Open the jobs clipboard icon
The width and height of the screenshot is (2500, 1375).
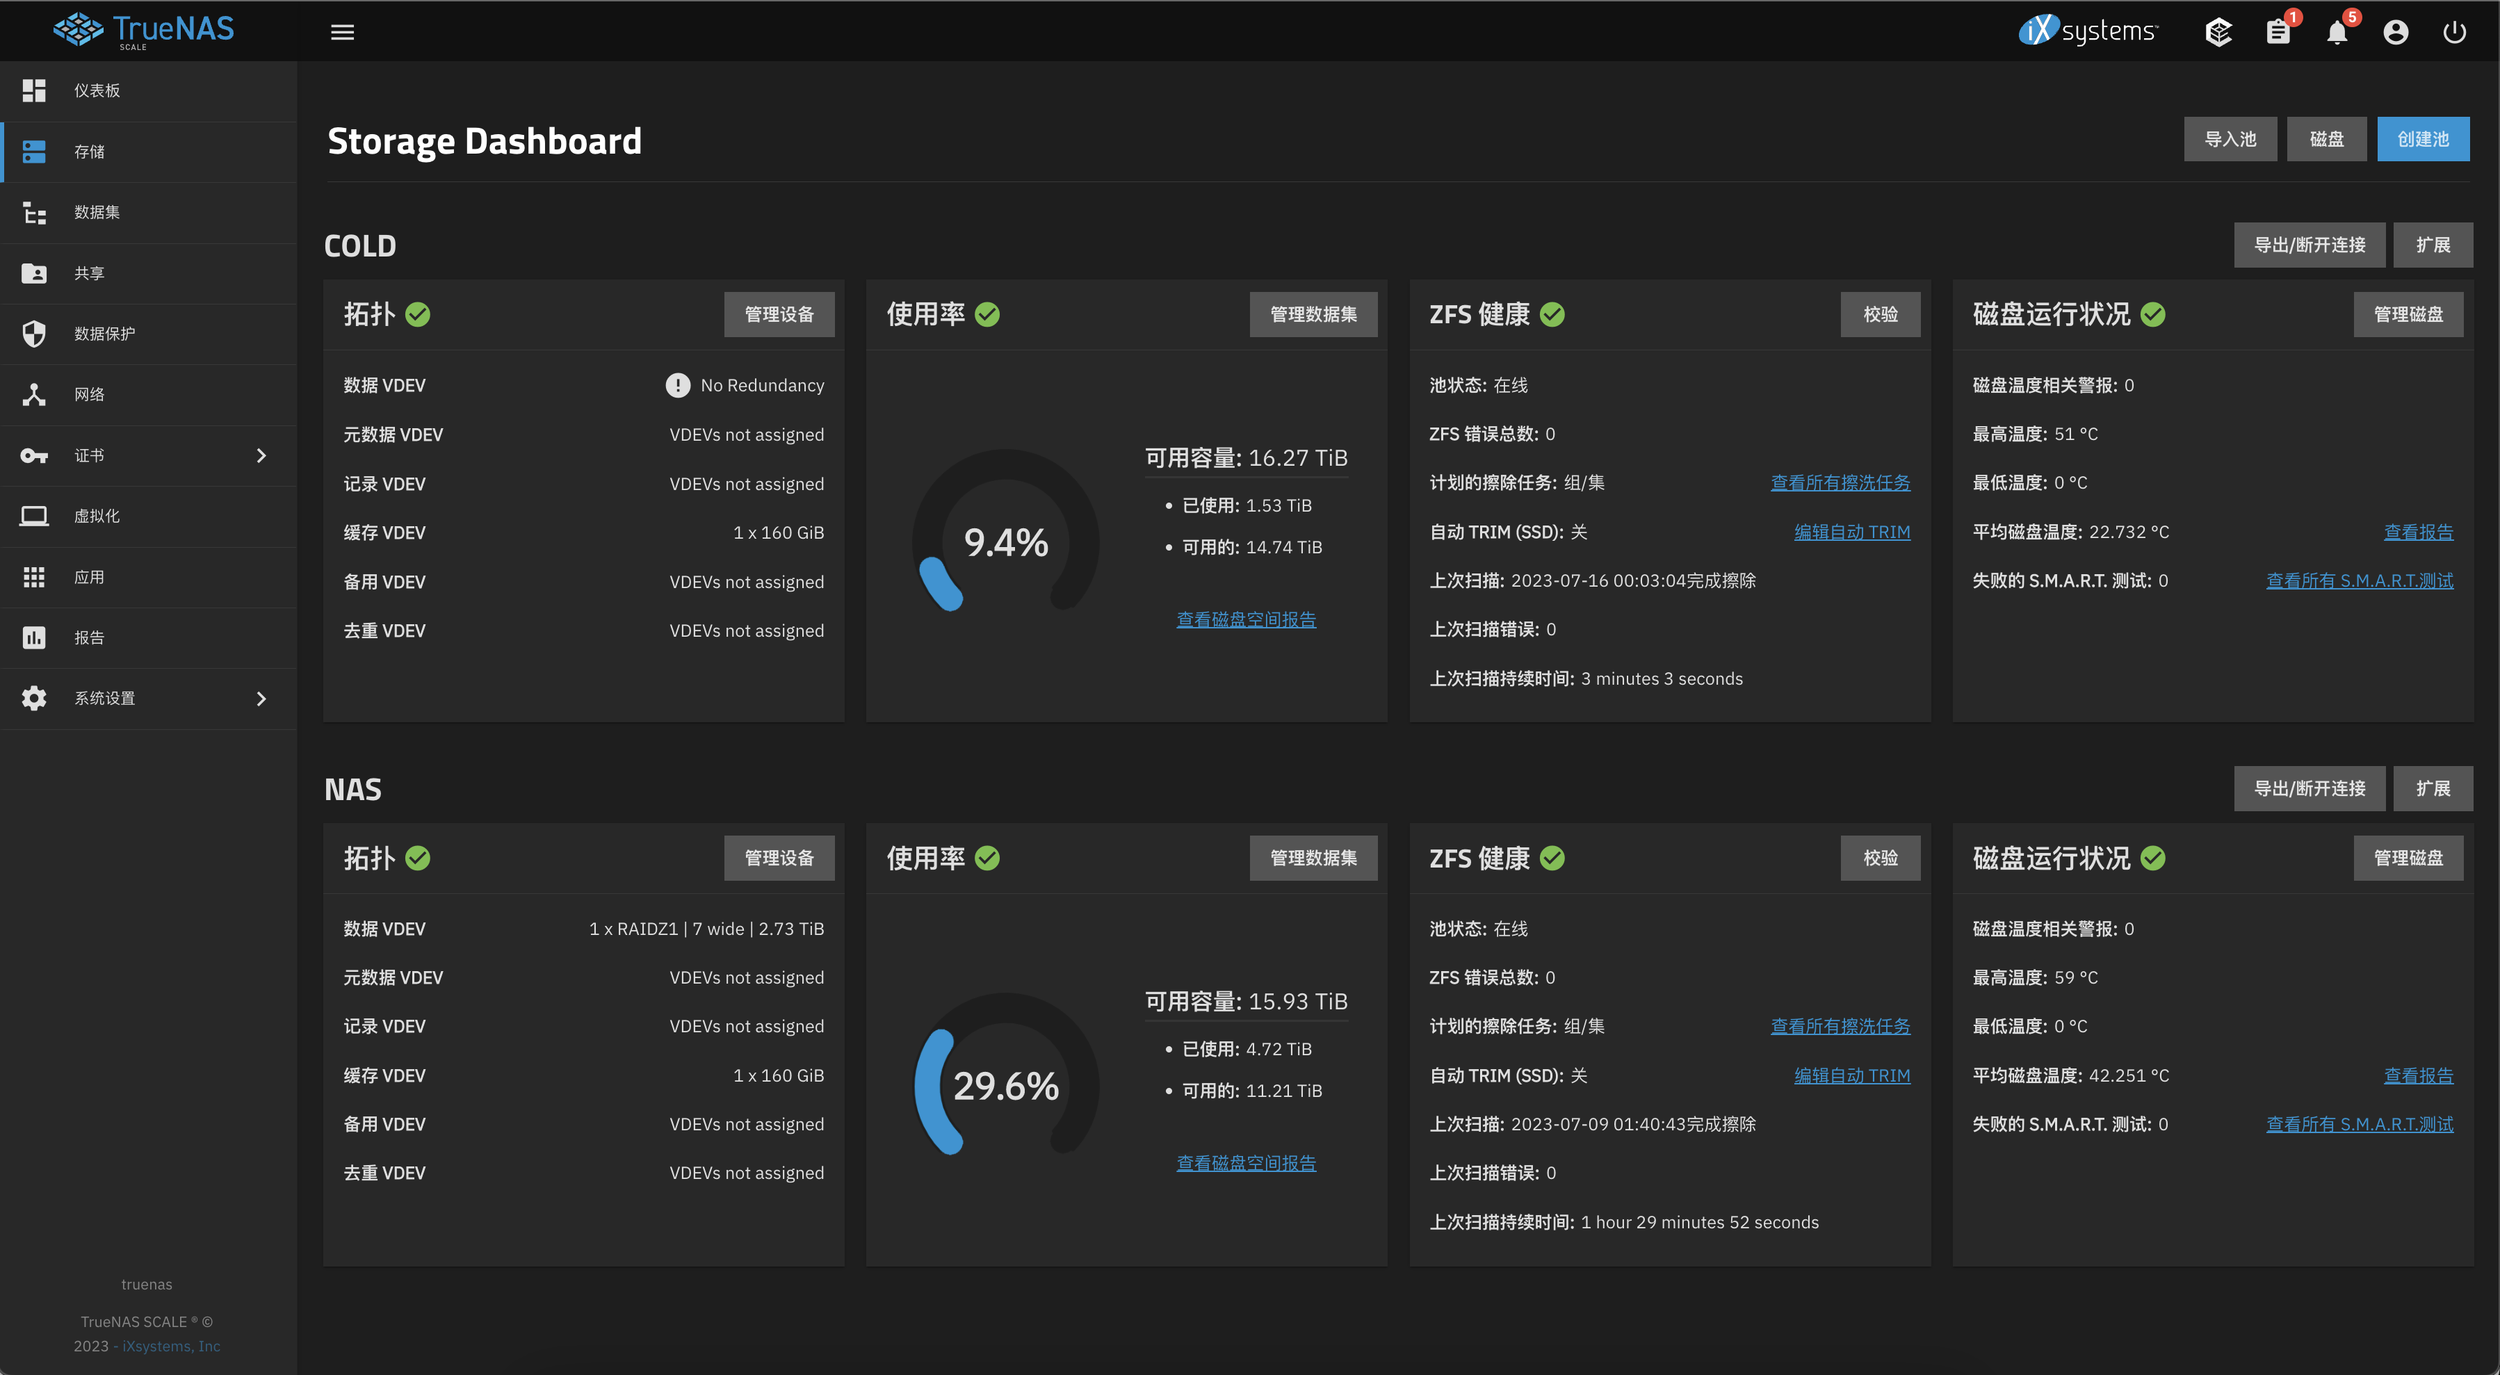pyautogui.click(x=2279, y=32)
